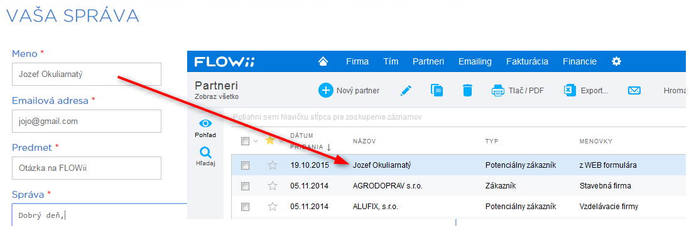Click the pencil edit icon
Image resolution: width=689 pixels, height=226 pixels.
click(406, 91)
